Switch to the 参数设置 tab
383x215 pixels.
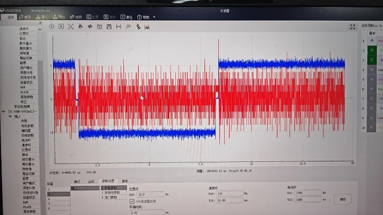tap(108, 182)
